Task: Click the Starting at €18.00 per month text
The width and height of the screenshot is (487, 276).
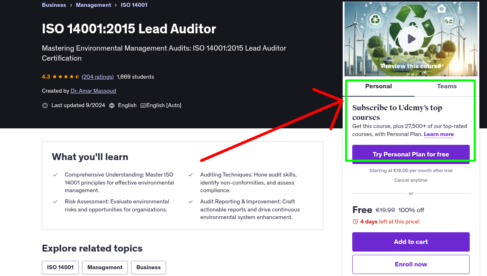Action: click(x=411, y=170)
